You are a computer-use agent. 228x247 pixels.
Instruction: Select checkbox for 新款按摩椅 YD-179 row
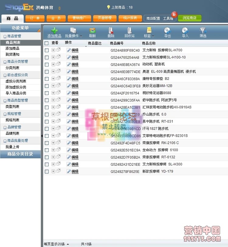pyautogui.click(x=47, y=171)
